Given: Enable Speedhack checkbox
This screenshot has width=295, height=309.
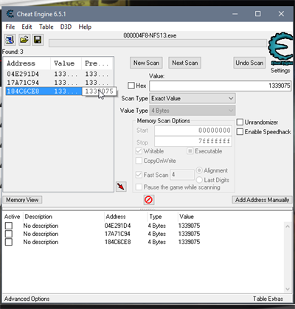Looking at the screenshot, I should tap(240, 132).
